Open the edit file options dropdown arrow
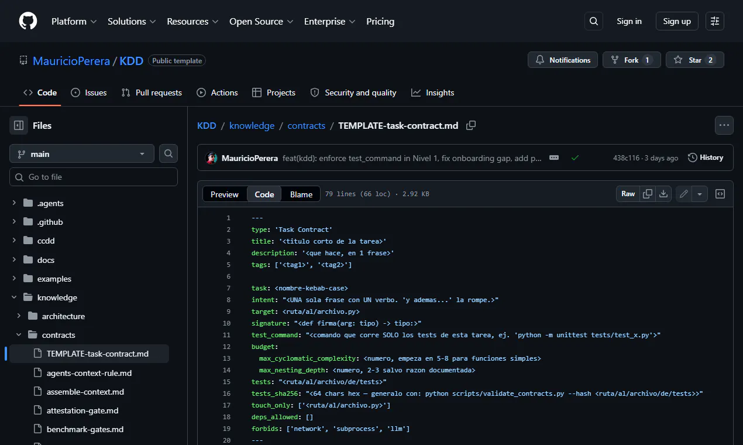The height and width of the screenshot is (445, 743). [x=700, y=194]
